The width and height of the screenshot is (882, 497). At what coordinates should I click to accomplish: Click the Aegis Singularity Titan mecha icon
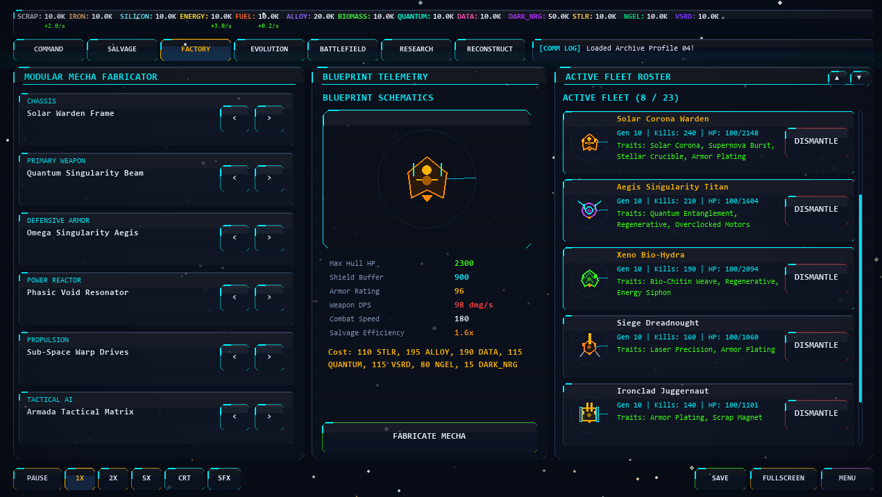click(x=589, y=209)
